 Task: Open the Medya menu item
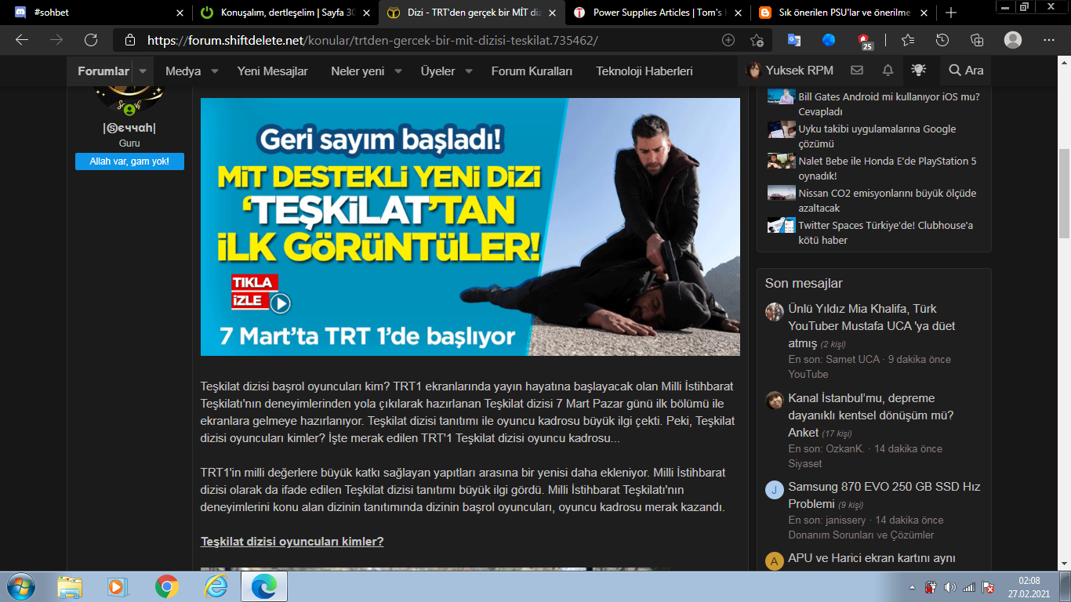click(x=183, y=71)
